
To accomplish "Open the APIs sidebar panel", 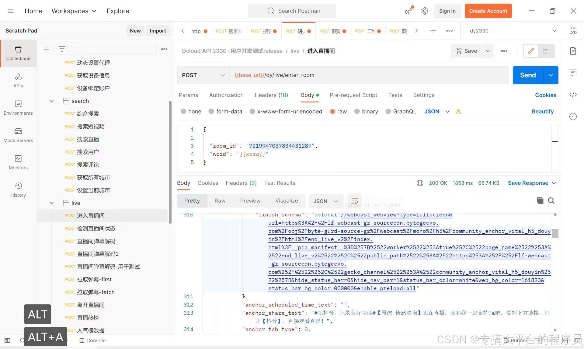I will pyautogui.click(x=18, y=80).
